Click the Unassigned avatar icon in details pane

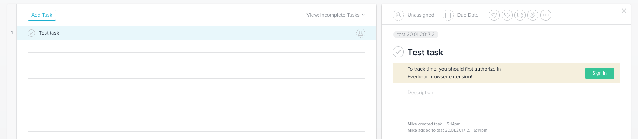coord(398,15)
